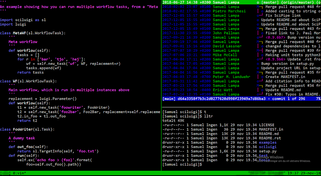321x176 pixels.
Task: Place cursor on 'return t2' line
Action: 27,121
